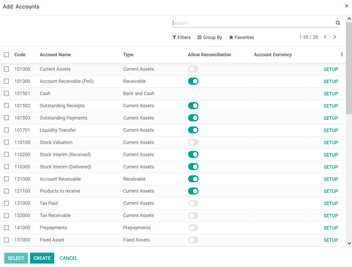Screen dimensions: 352x267
Task: Go to previous page of accounts
Action: pos(325,37)
